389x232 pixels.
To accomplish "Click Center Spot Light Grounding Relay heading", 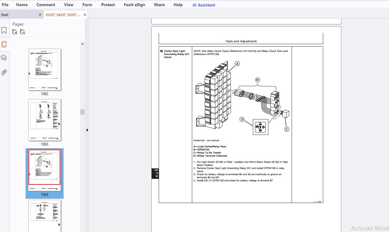I will point(176,54).
